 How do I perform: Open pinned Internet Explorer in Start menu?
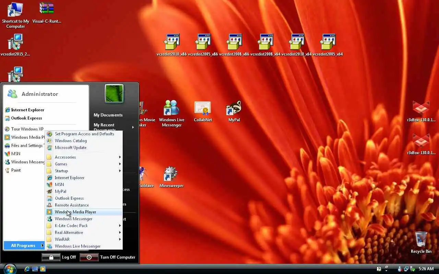pyautogui.click(x=24, y=110)
